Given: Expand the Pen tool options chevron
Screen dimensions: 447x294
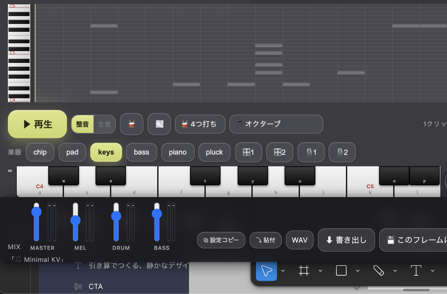Looking at the screenshot, I should pos(395,271).
